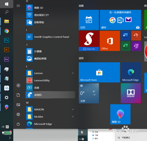Open the Settings gear in the Start rail
Screen dimensions: 147x141
point(18,114)
